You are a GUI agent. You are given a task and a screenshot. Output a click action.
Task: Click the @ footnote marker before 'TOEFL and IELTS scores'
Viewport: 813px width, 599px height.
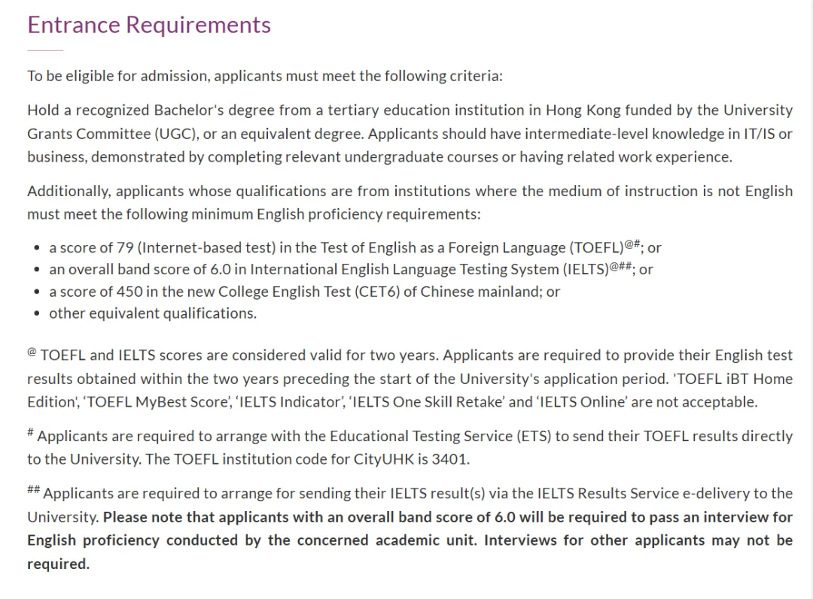pos(32,351)
